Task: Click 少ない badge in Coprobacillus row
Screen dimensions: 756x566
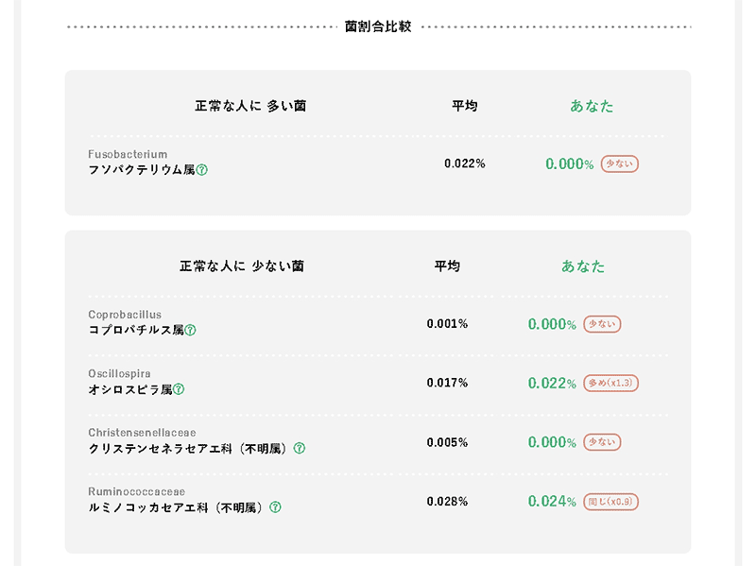Action: point(602,324)
